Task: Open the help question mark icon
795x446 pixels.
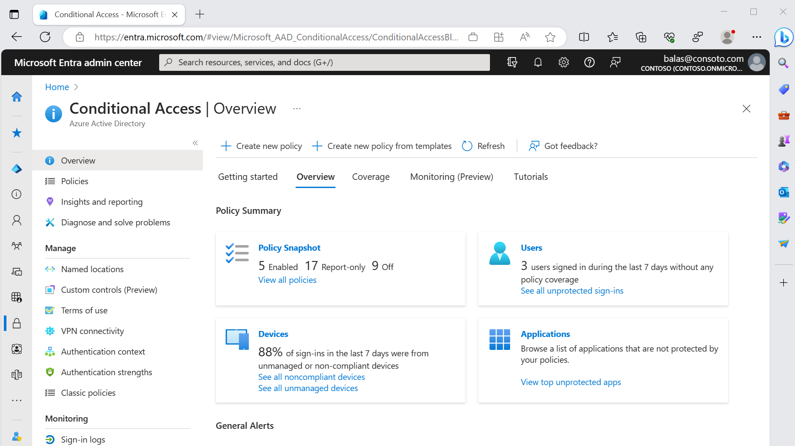Action: [589, 62]
